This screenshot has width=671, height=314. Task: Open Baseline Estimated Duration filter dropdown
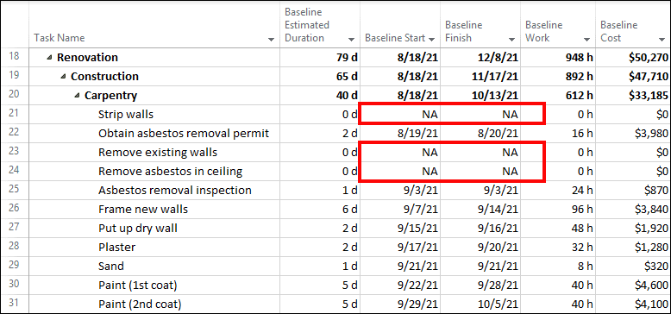tap(351, 40)
